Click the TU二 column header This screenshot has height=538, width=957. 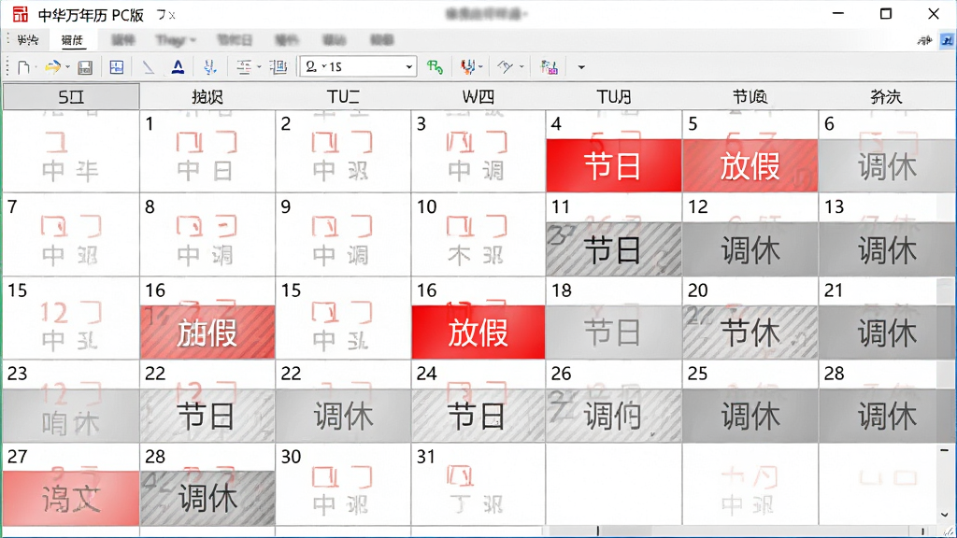pyautogui.click(x=343, y=96)
